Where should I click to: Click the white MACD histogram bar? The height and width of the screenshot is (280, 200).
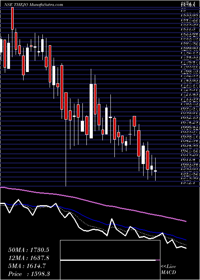click(108, 260)
